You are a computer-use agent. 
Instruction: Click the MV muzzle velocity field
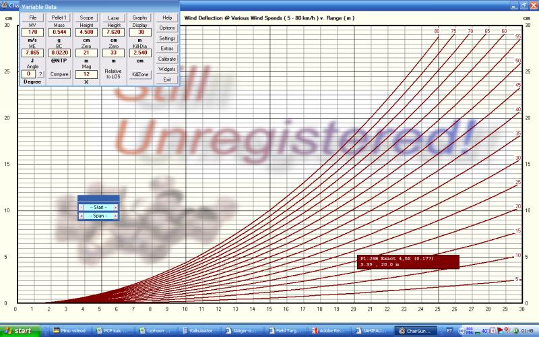(32, 32)
